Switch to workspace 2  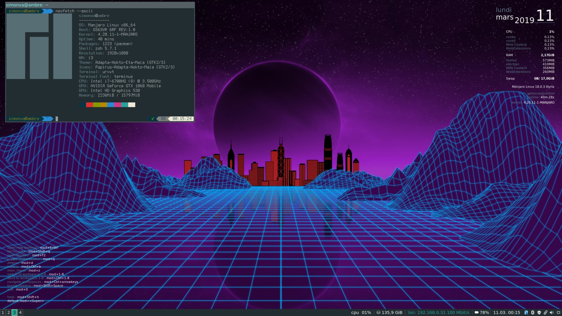(x=9, y=313)
